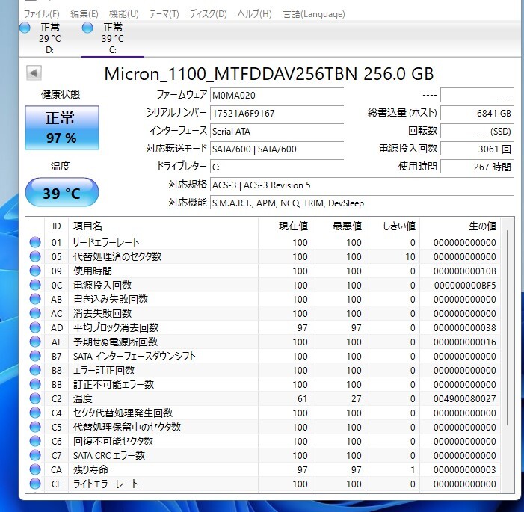This screenshot has height=512, width=524.
Task: Click status circle for C5 代替処理保留中のセクタ数
Action: [35, 427]
